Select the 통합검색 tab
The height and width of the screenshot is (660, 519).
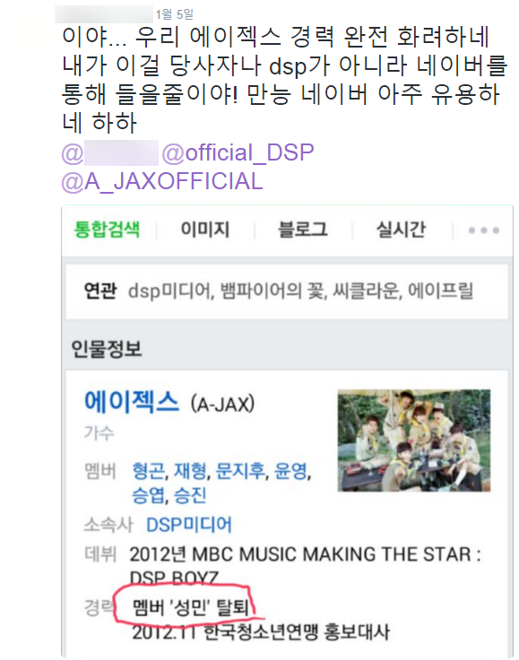107,230
